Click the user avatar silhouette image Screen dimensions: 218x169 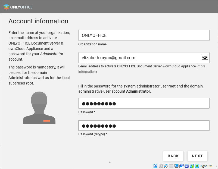(x=39, y=108)
